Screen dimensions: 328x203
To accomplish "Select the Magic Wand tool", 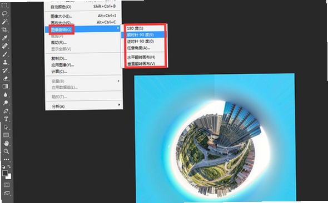I will point(5,22).
